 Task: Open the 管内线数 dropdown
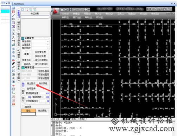40,48
